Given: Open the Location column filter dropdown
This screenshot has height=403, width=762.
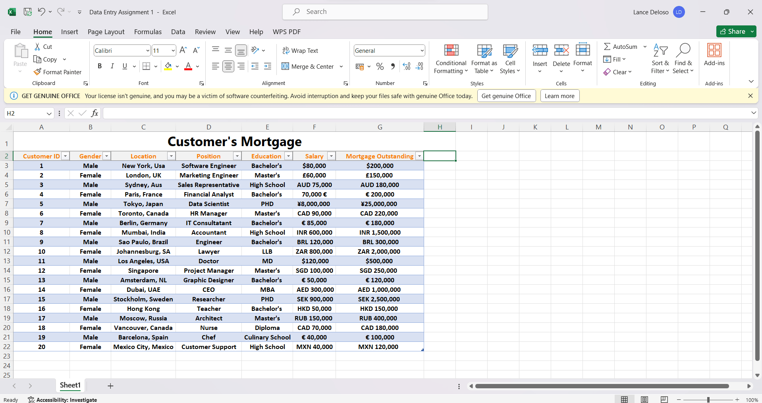Looking at the screenshot, I should [x=171, y=156].
